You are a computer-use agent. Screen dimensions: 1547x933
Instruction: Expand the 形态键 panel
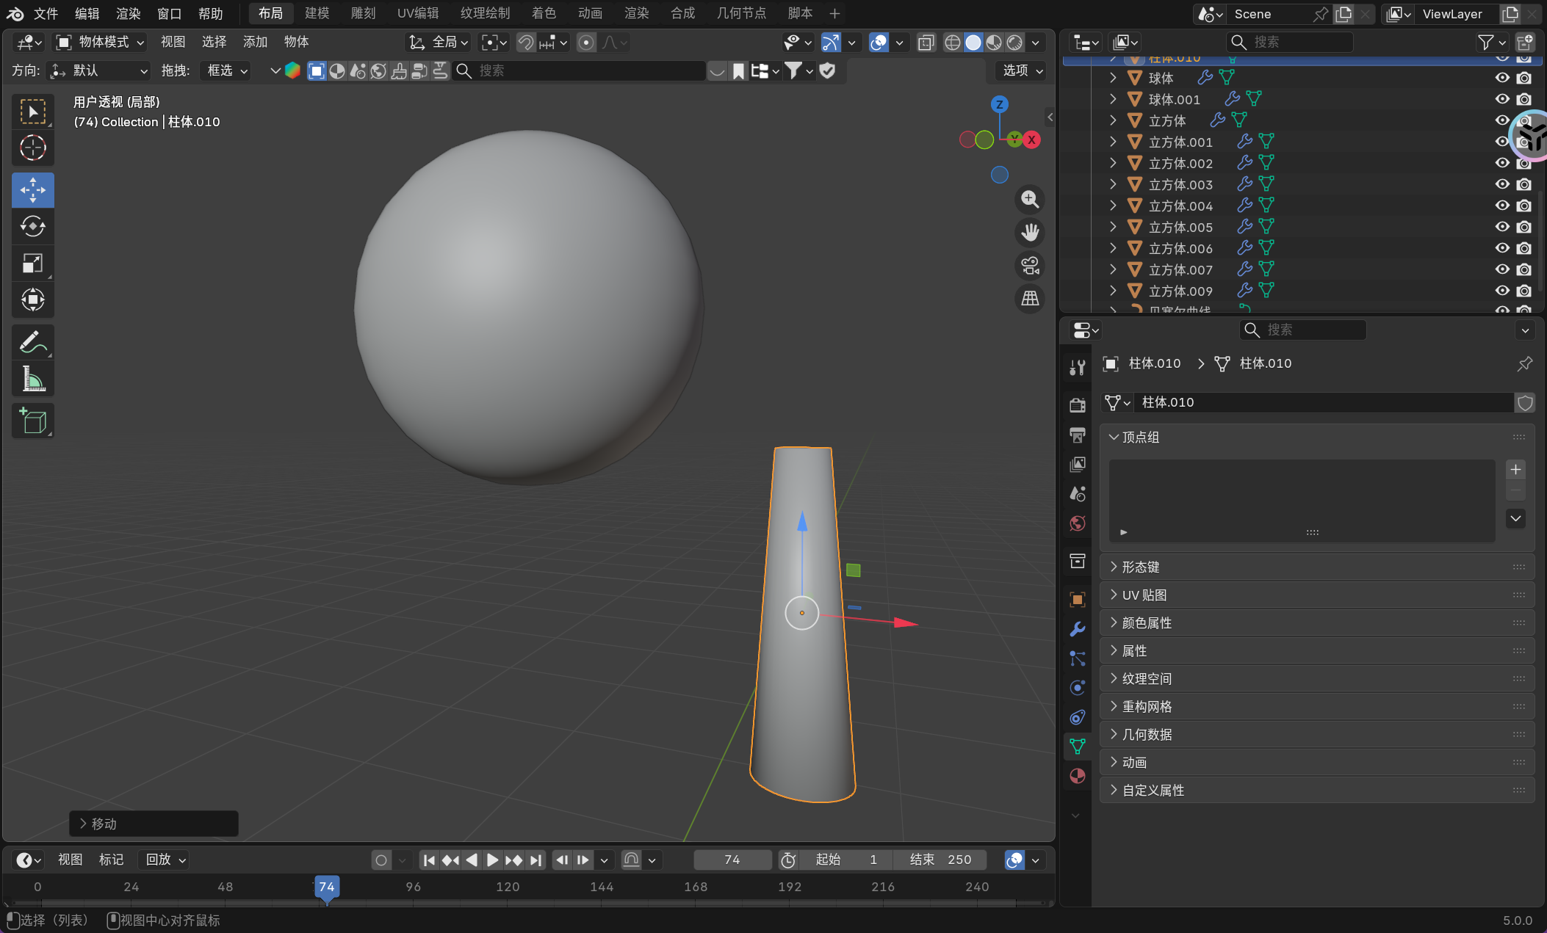point(1140,567)
